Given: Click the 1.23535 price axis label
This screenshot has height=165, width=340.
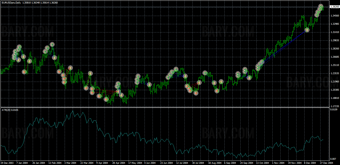Looking at the screenshot, I should coord(335,73).
